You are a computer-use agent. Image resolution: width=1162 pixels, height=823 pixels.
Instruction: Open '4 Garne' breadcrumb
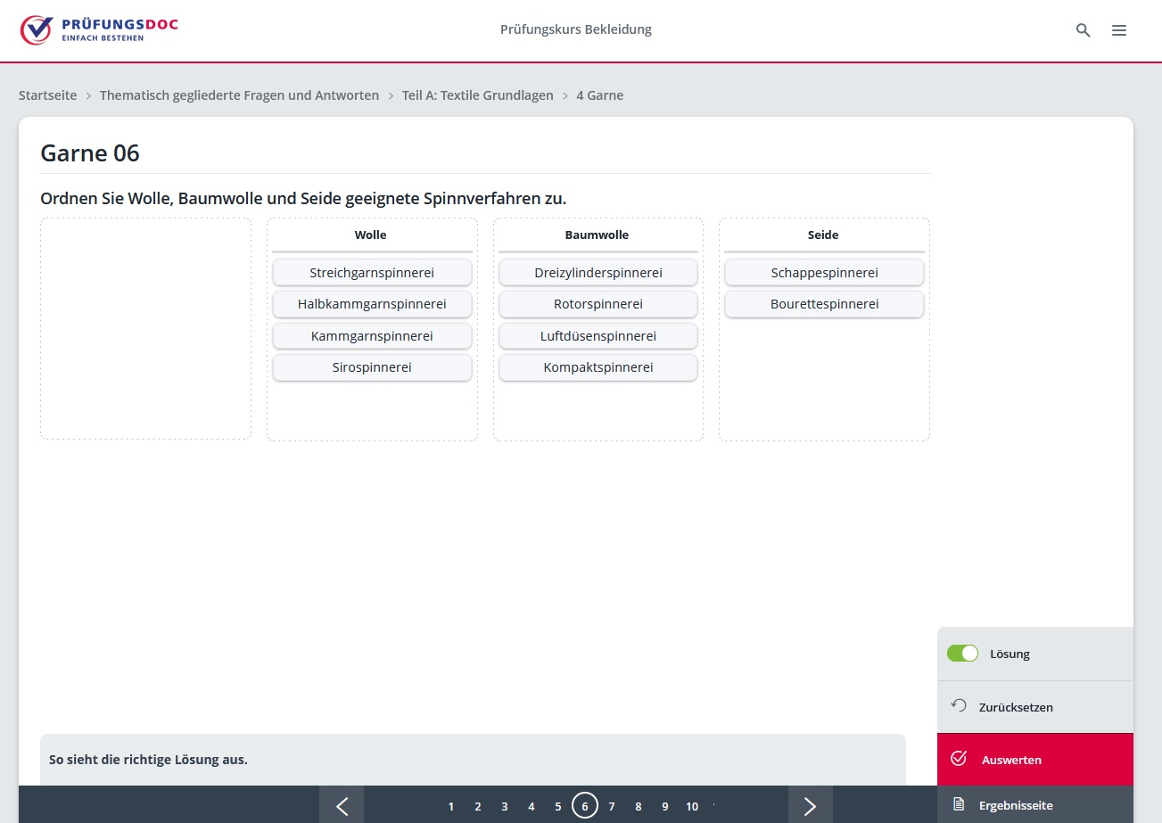tap(599, 95)
